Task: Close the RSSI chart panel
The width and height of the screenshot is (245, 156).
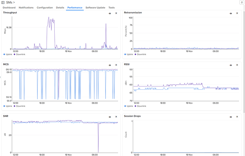Action: 237,65
